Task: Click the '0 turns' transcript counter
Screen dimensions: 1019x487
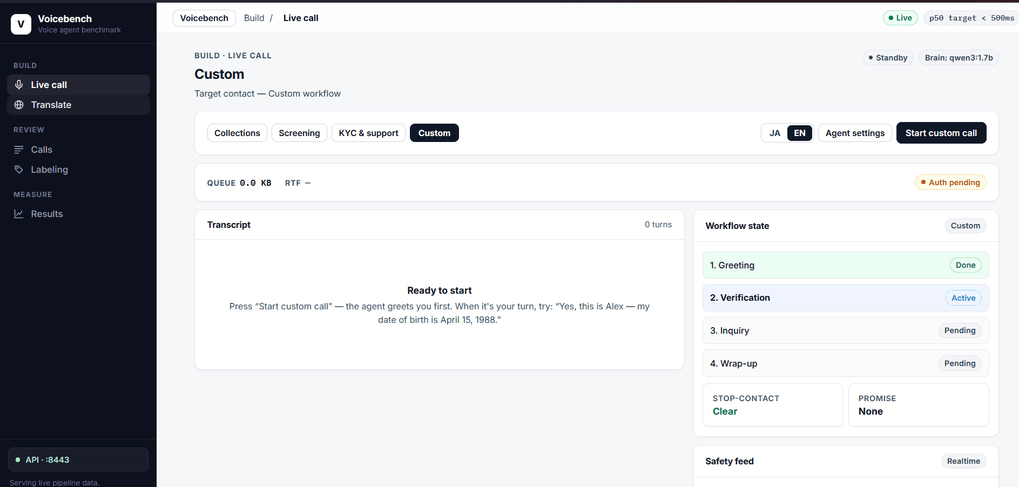Action: [658, 225]
